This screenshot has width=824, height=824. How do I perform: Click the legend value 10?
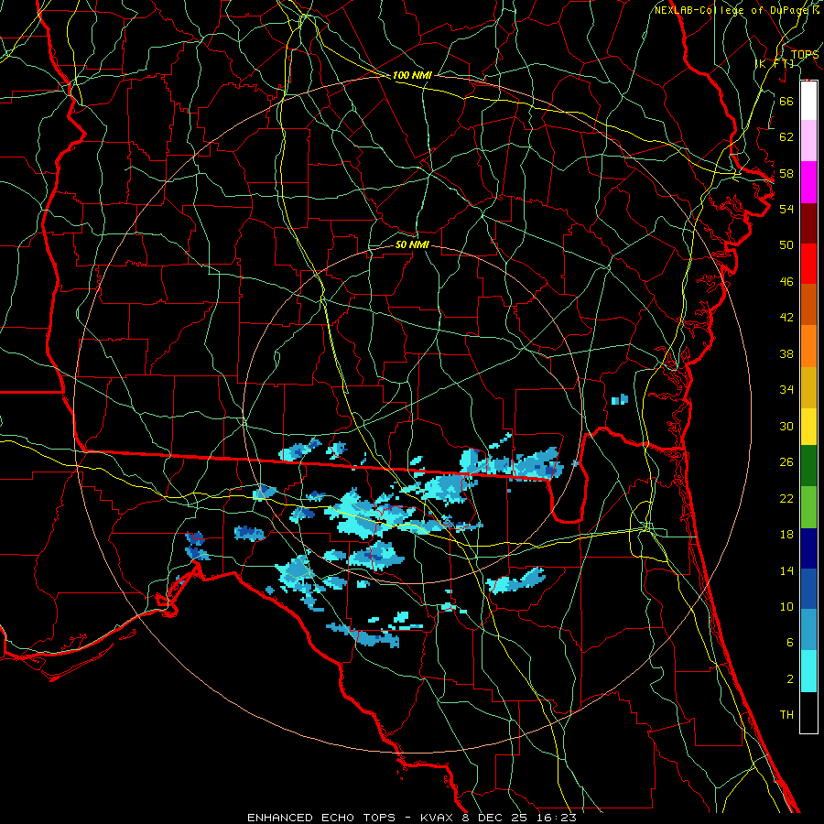[x=786, y=606]
